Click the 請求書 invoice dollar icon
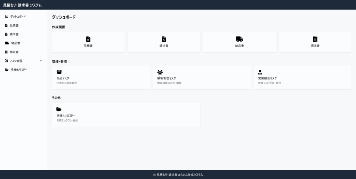Screen dimensions: 356x179 (x=164, y=39)
